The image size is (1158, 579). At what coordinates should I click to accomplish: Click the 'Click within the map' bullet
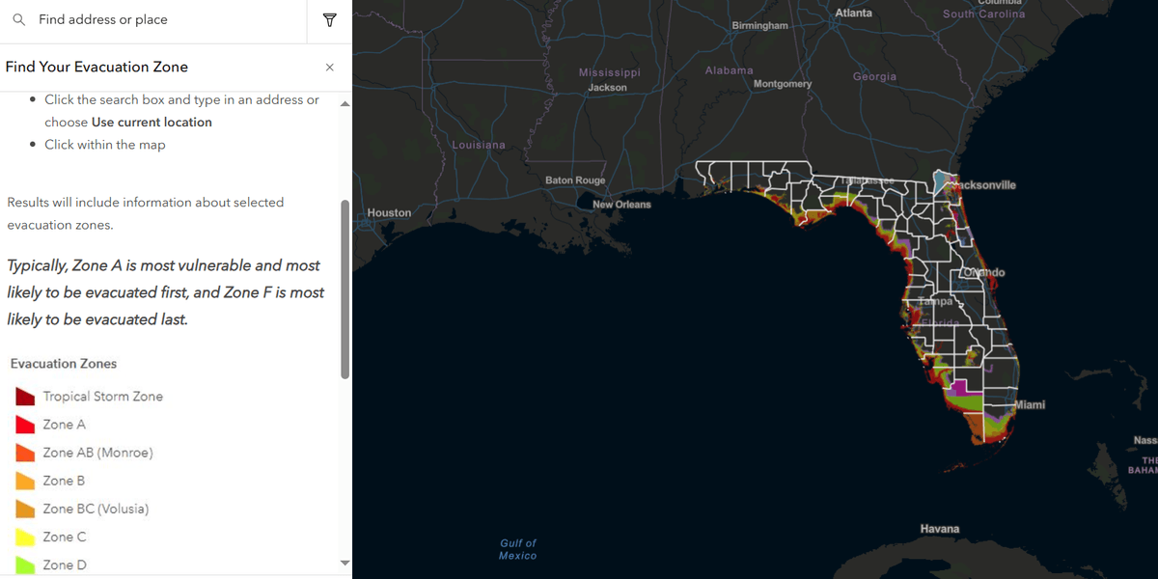pos(105,145)
